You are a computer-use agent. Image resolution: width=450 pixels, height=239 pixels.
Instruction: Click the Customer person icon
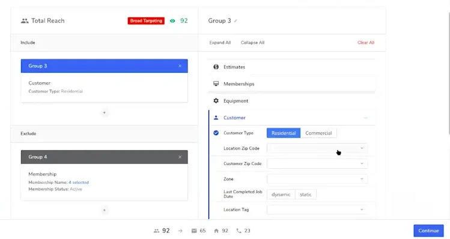point(216,118)
